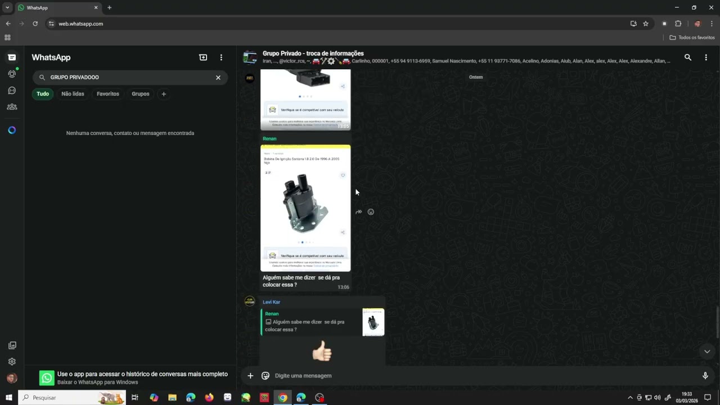Open the media gallery icon in sidebar
Image resolution: width=720 pixels, height=405 pixels.
pos(12,345)
